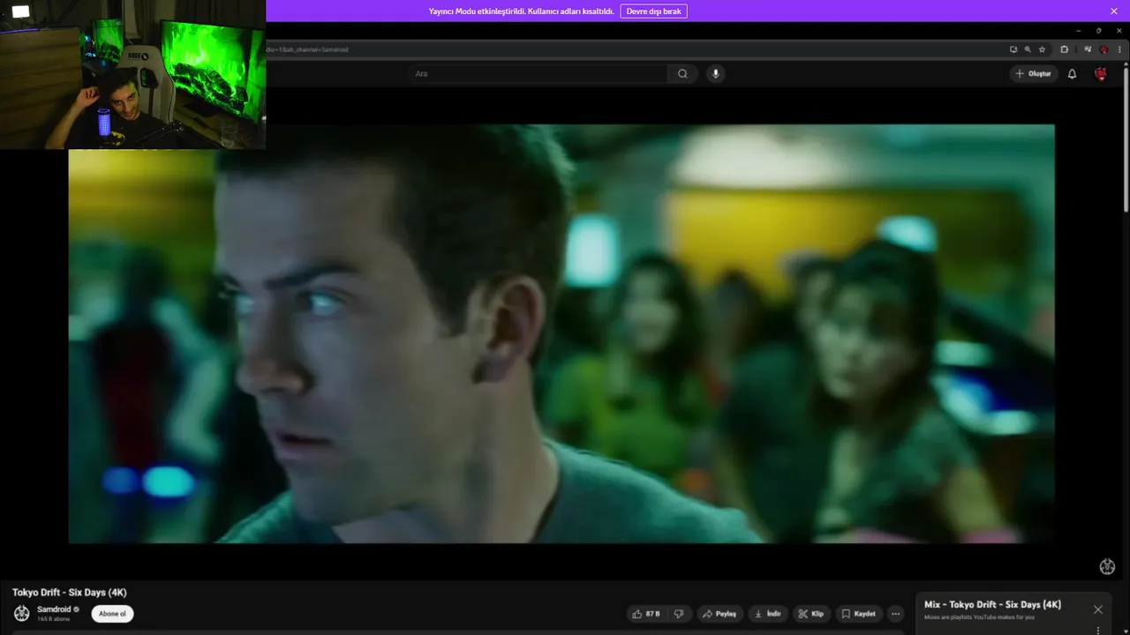Click the browser address bar URL
Image resolution: width=1130 pixels, height=635 pixels.
pyautogui.click(x=307, y=49)
